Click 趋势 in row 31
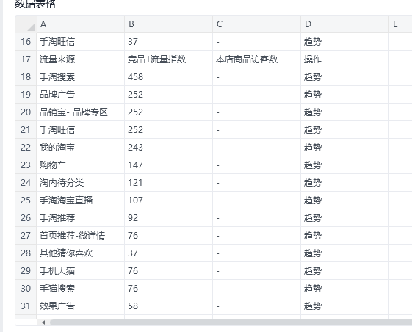Screen dimensions: 412x332 coord(313,306)
